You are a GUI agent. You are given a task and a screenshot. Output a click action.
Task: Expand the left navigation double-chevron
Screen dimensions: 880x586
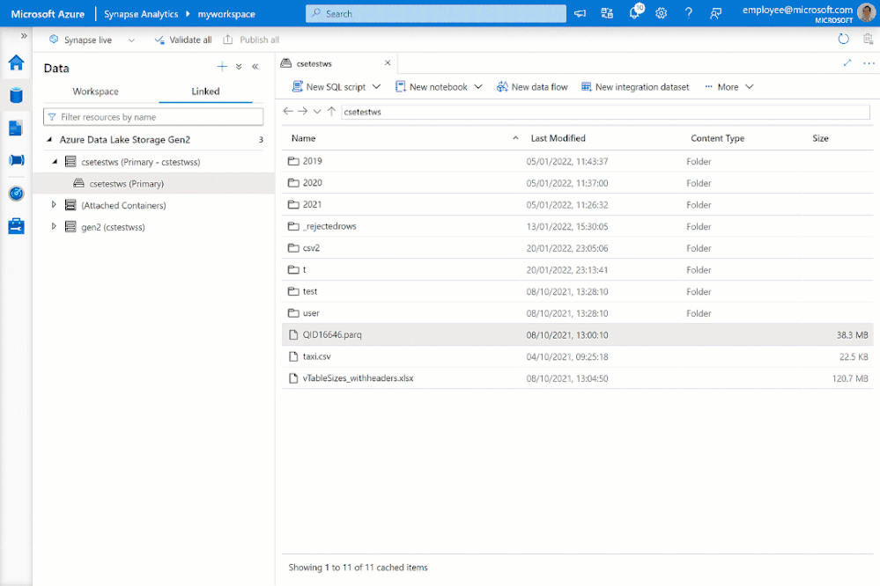pyautogui.click(x=24, y=36)
